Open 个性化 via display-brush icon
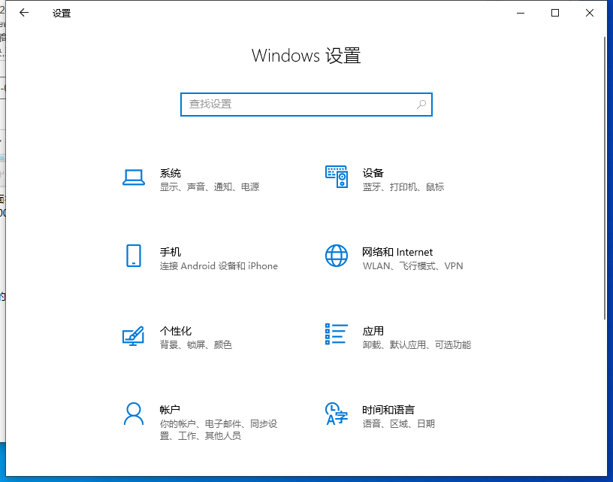The height and width of the screenshot is (482, 613). (133, 335)
